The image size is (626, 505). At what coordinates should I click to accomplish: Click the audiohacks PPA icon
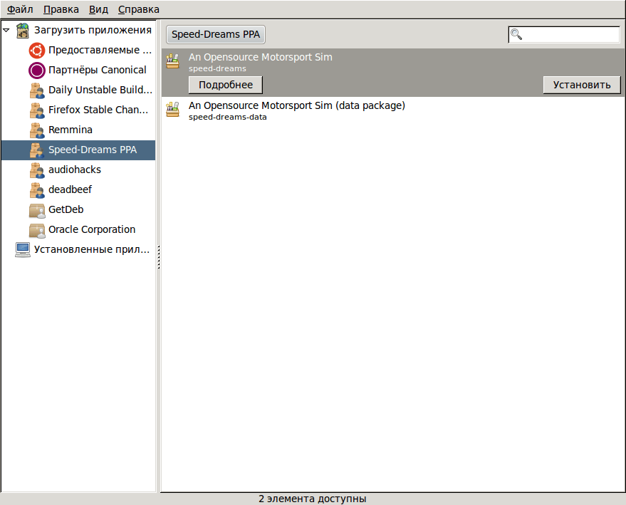click(x=37, y=170)
